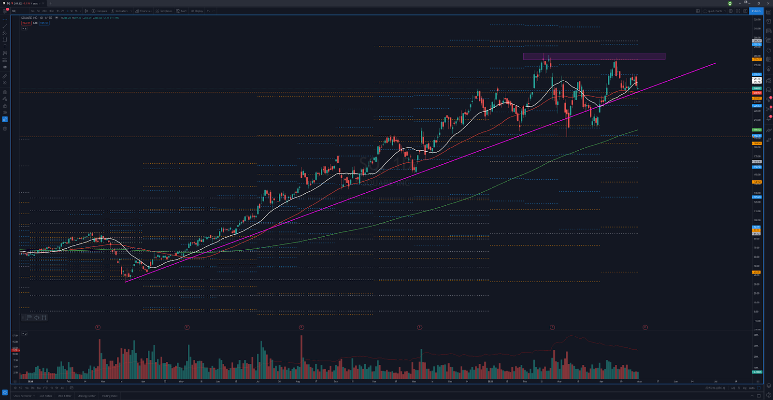Toggle lock all drawing tools
Viewport: 773px width, 400px height.
click(5, 105)
